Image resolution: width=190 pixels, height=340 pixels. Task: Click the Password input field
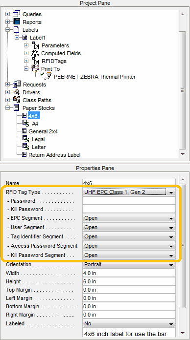pyautogui.click(x=129, y=201)
